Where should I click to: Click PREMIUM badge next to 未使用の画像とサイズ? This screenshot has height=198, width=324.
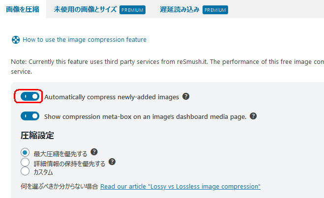(x=132, y=10)
